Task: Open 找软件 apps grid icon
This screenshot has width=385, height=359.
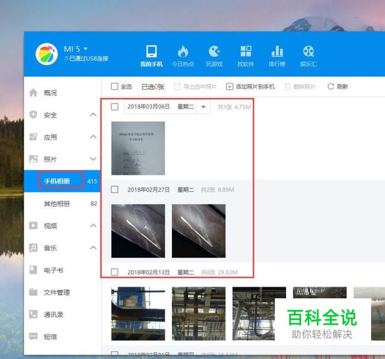Action: point(246,51)
